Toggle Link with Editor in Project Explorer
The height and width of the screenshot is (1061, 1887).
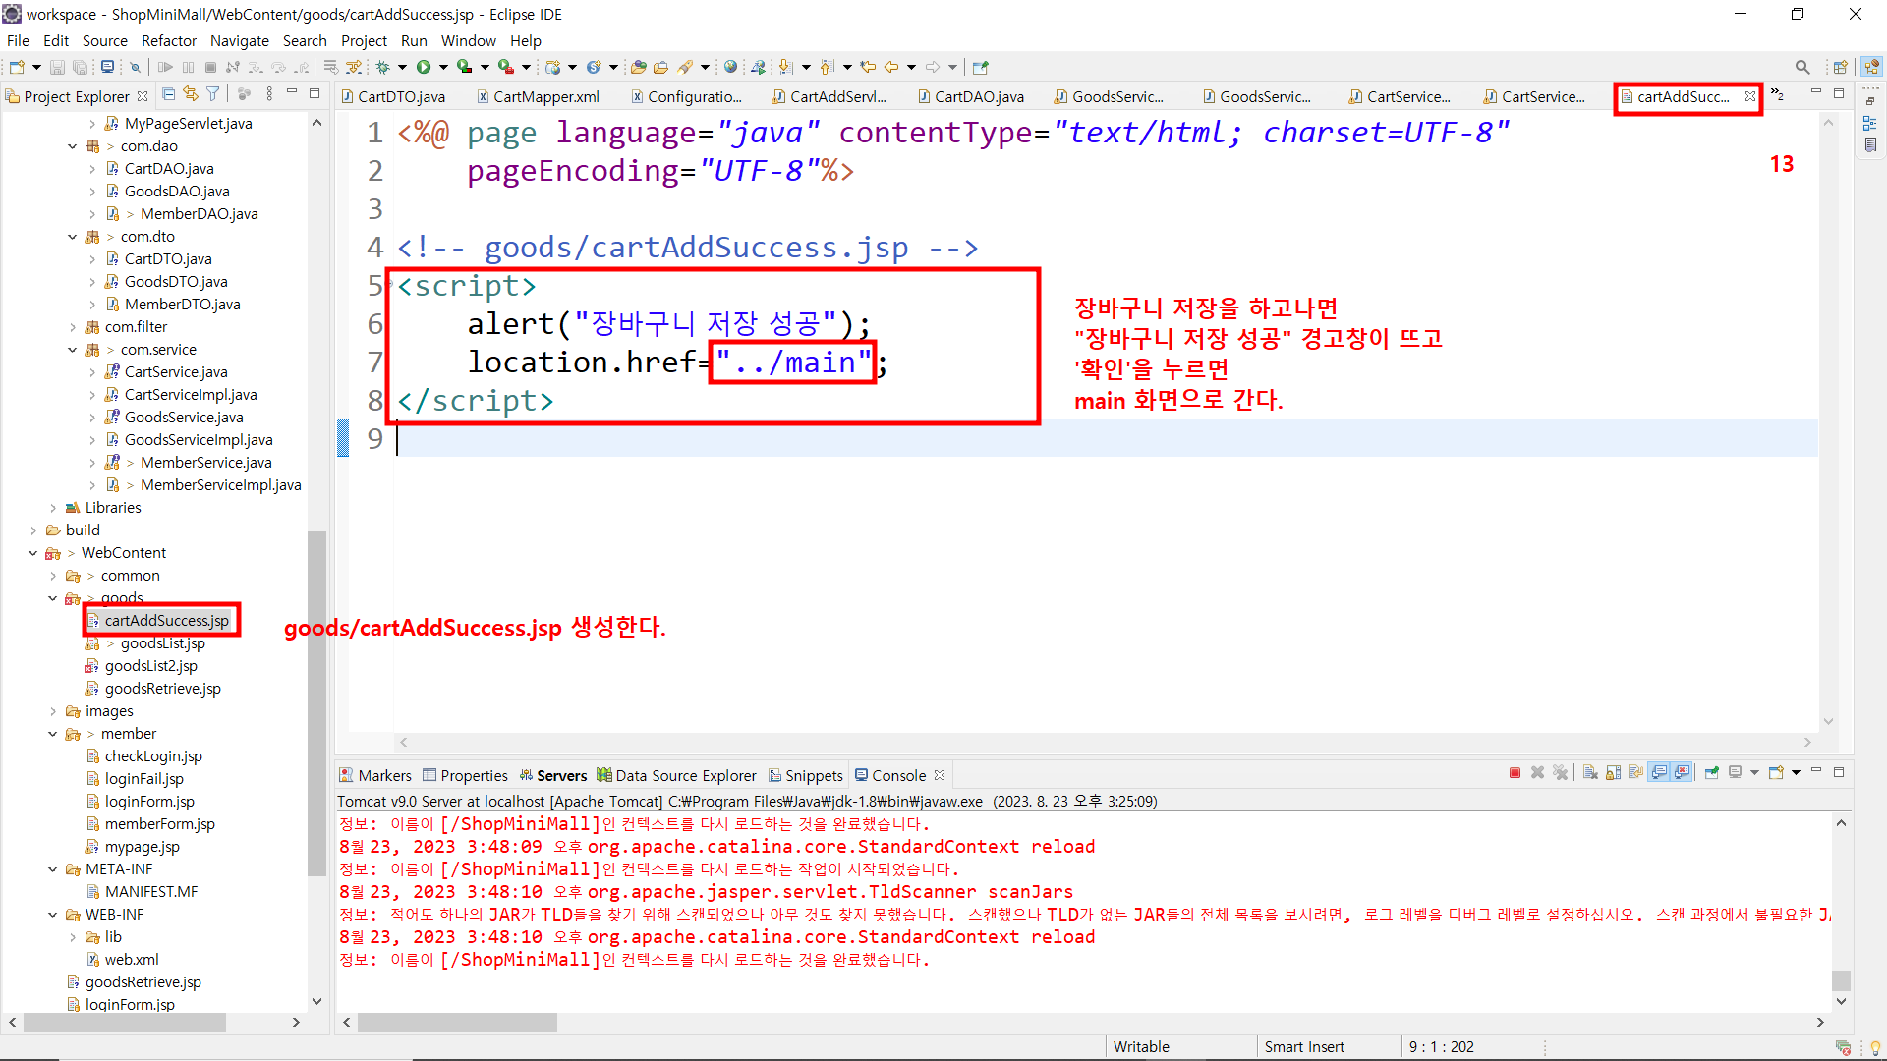(x=191, y=94)
